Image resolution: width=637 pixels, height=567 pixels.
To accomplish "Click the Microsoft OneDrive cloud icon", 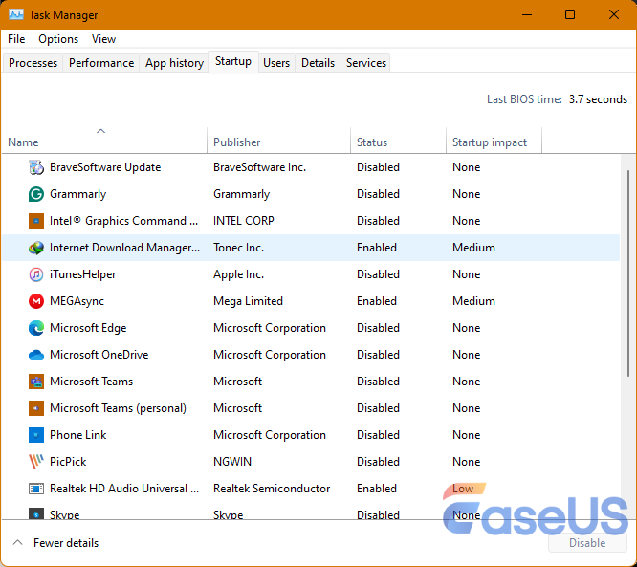I will point(36,355).
